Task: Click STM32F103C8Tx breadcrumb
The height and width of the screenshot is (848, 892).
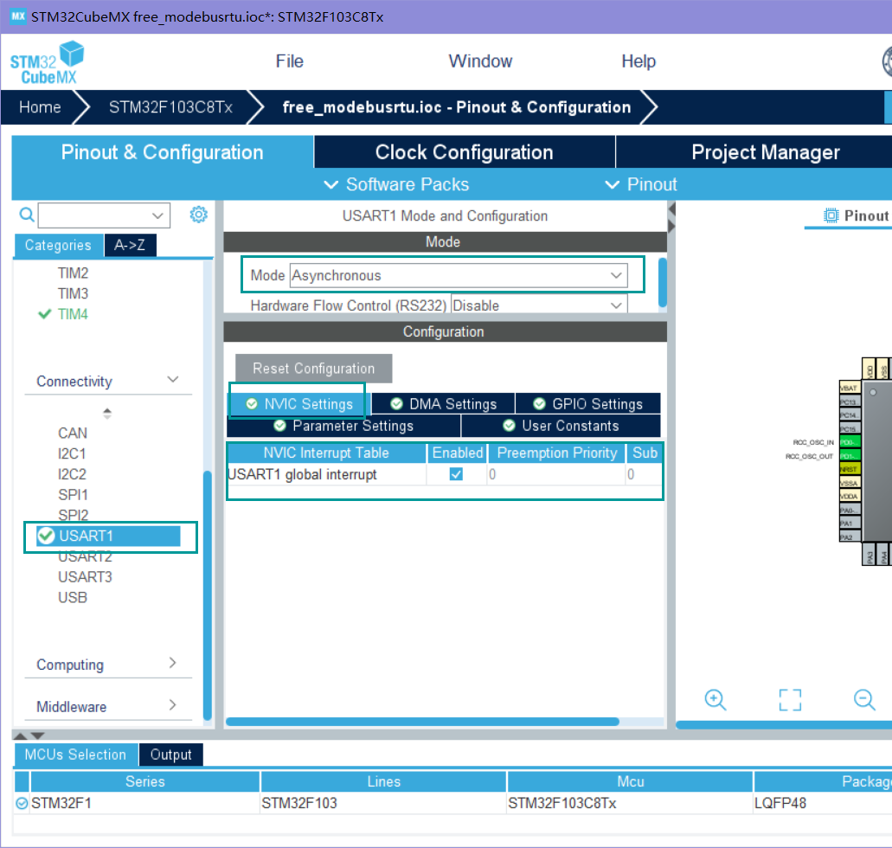Action: coord(170,107)
